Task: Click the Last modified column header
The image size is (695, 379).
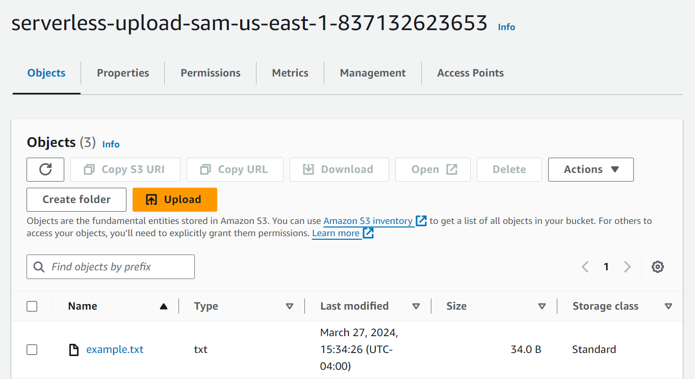Action: 354,306
